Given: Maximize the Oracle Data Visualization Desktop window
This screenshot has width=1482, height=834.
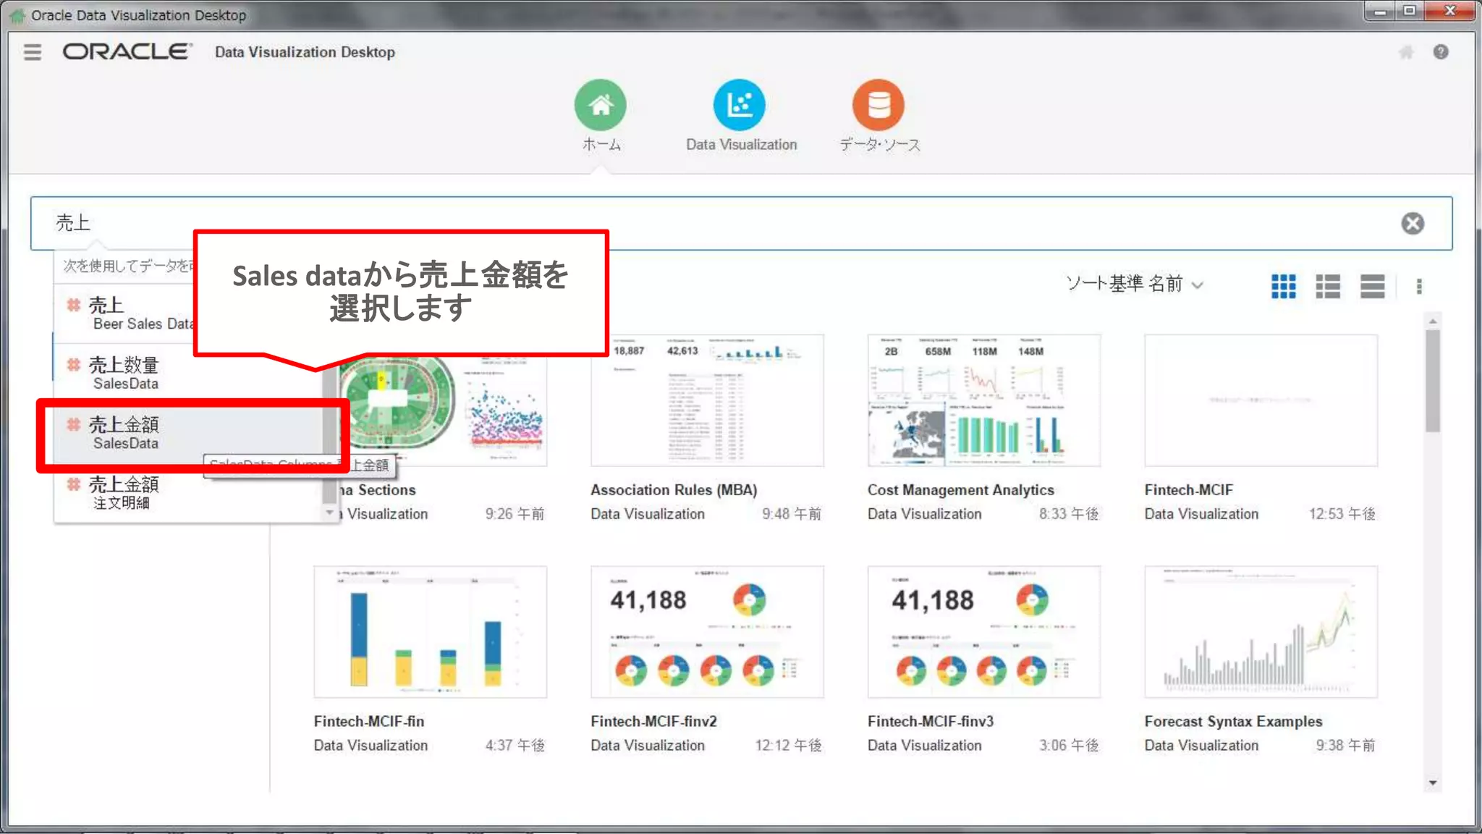Looking at the screenshot, I should pyautogui.click(x=1410, y=12).
